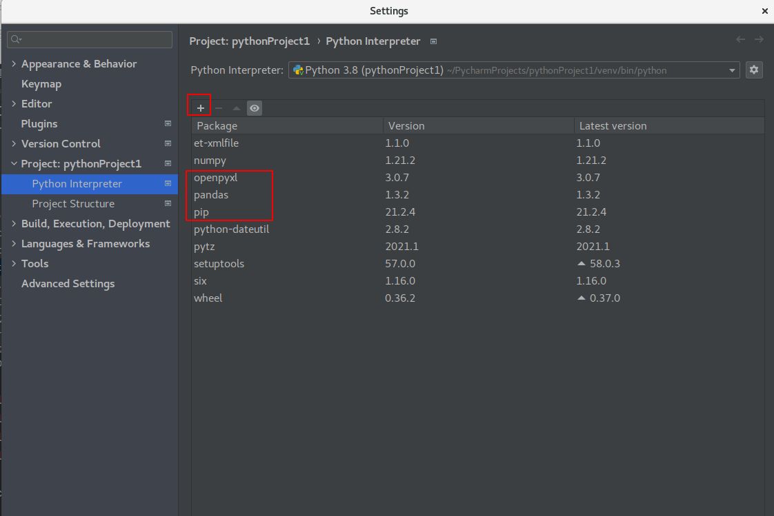Click the Python logo in interpreter field
This screenshot has width=774, height=516.
[298, 70]
